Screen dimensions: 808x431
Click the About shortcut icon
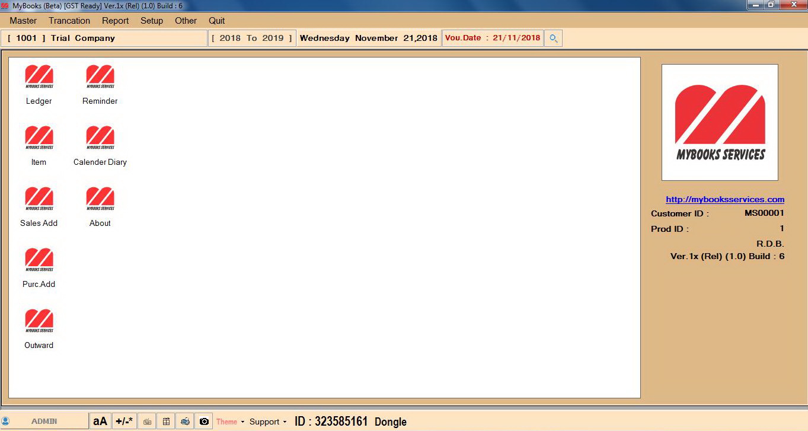[100, 199]
